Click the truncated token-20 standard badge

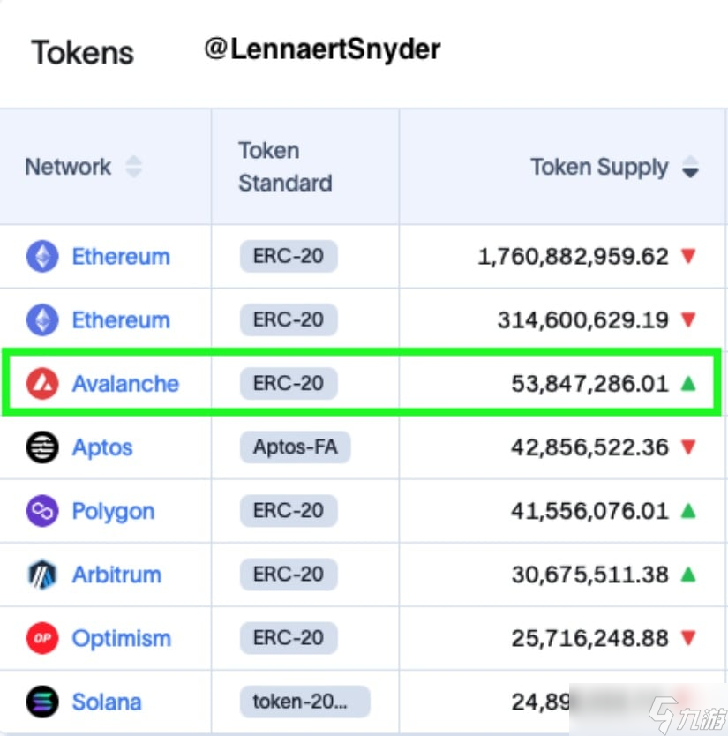(x=304, y=702)
